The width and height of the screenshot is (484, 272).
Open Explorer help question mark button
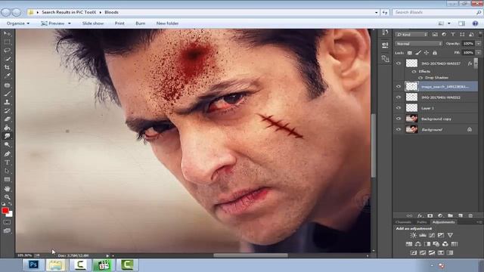point(476,23)
